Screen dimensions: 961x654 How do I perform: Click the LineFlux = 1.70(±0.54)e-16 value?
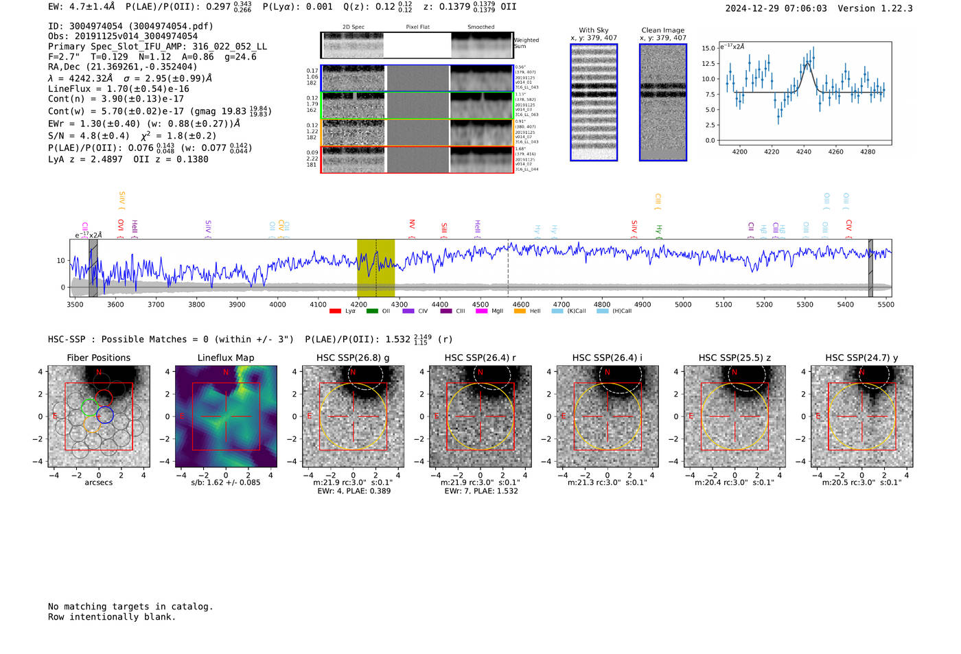[119, 89]
